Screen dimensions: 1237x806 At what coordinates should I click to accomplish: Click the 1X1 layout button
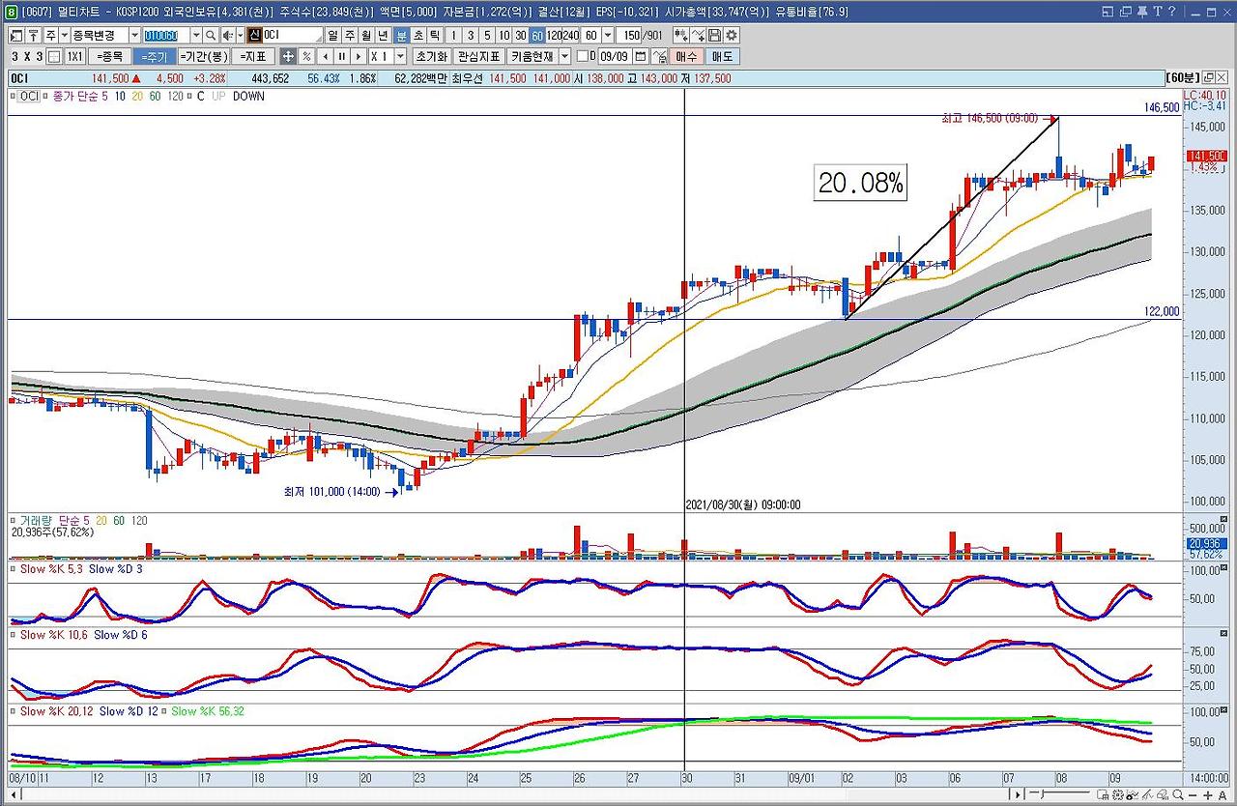click(x=74, y=57)
